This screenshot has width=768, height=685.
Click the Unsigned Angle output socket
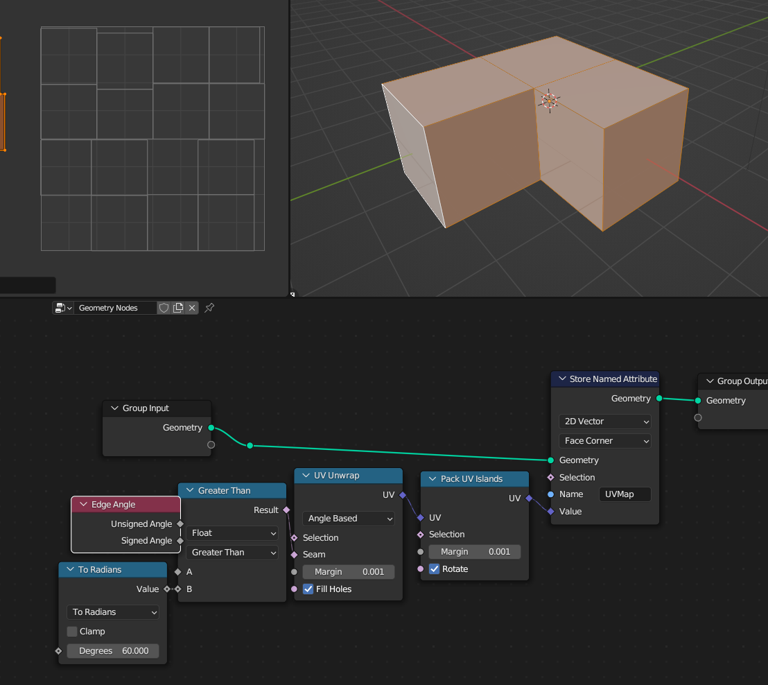click(x=180, y=523)
